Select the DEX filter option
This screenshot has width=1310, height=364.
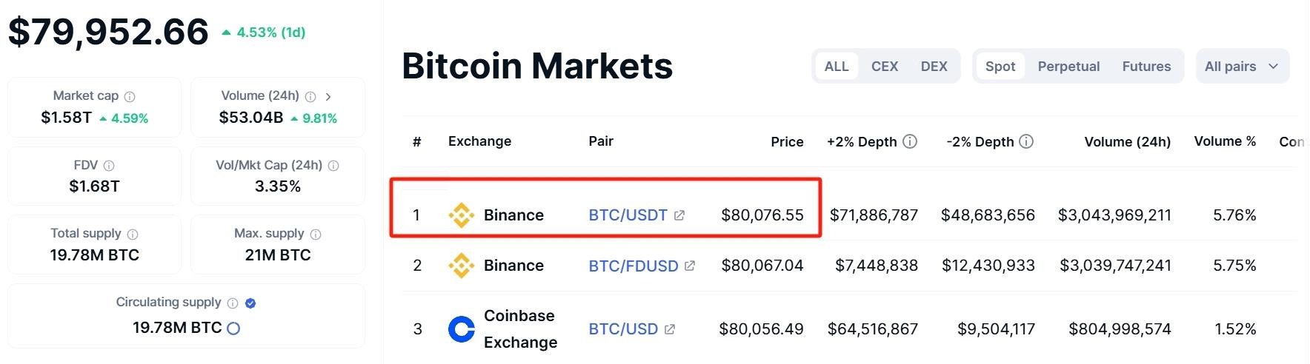tap(934, 67)
